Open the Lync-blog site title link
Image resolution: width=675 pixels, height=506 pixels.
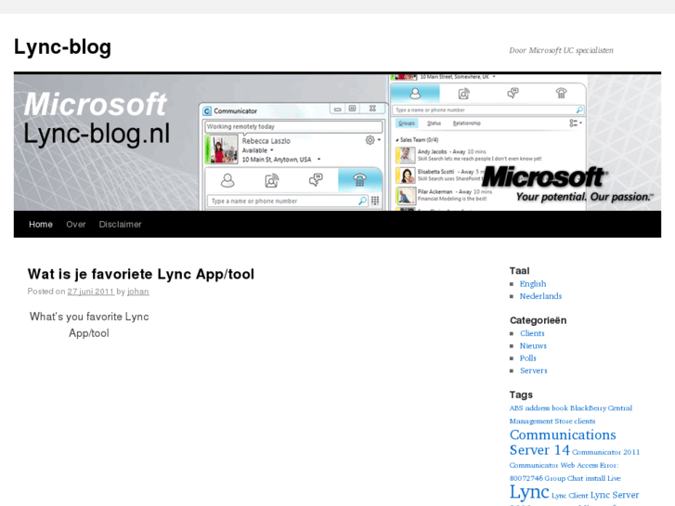pos(62,47)
